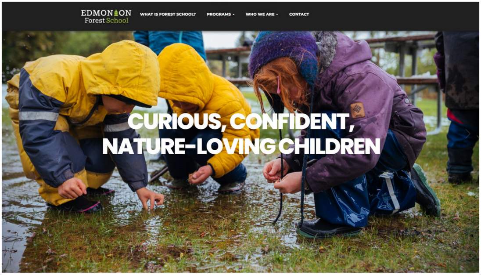Click the brown logo patch on purple sleeve

358,110
